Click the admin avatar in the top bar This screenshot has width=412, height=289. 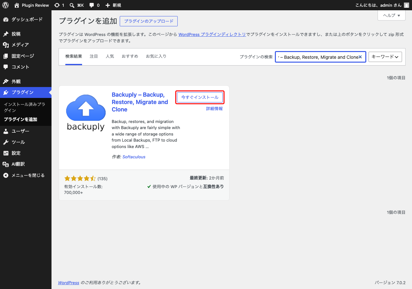[407, 5]
